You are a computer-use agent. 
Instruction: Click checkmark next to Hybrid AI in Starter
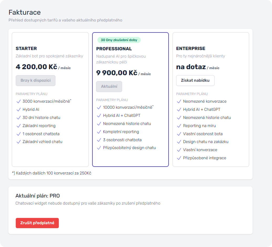point(18,109)
